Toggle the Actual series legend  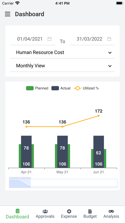tap(61, 88)
